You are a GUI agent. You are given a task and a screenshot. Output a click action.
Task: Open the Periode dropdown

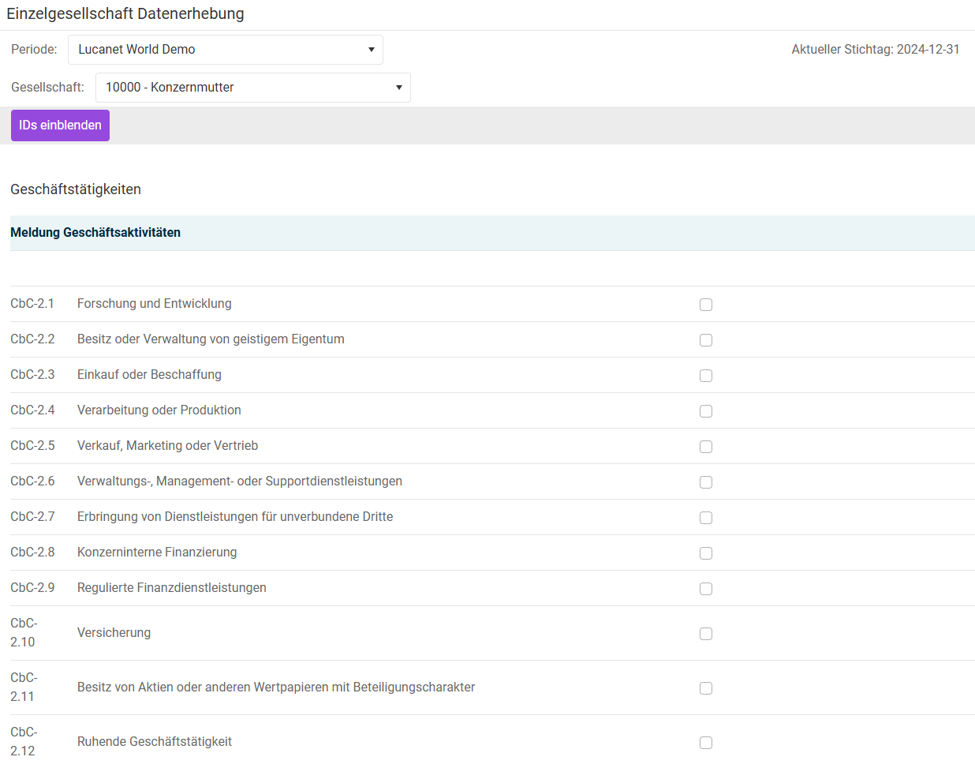click(x=225, y=50)
